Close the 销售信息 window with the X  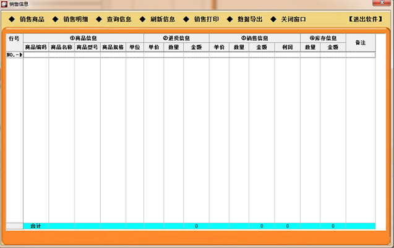[x=382, y=2]
